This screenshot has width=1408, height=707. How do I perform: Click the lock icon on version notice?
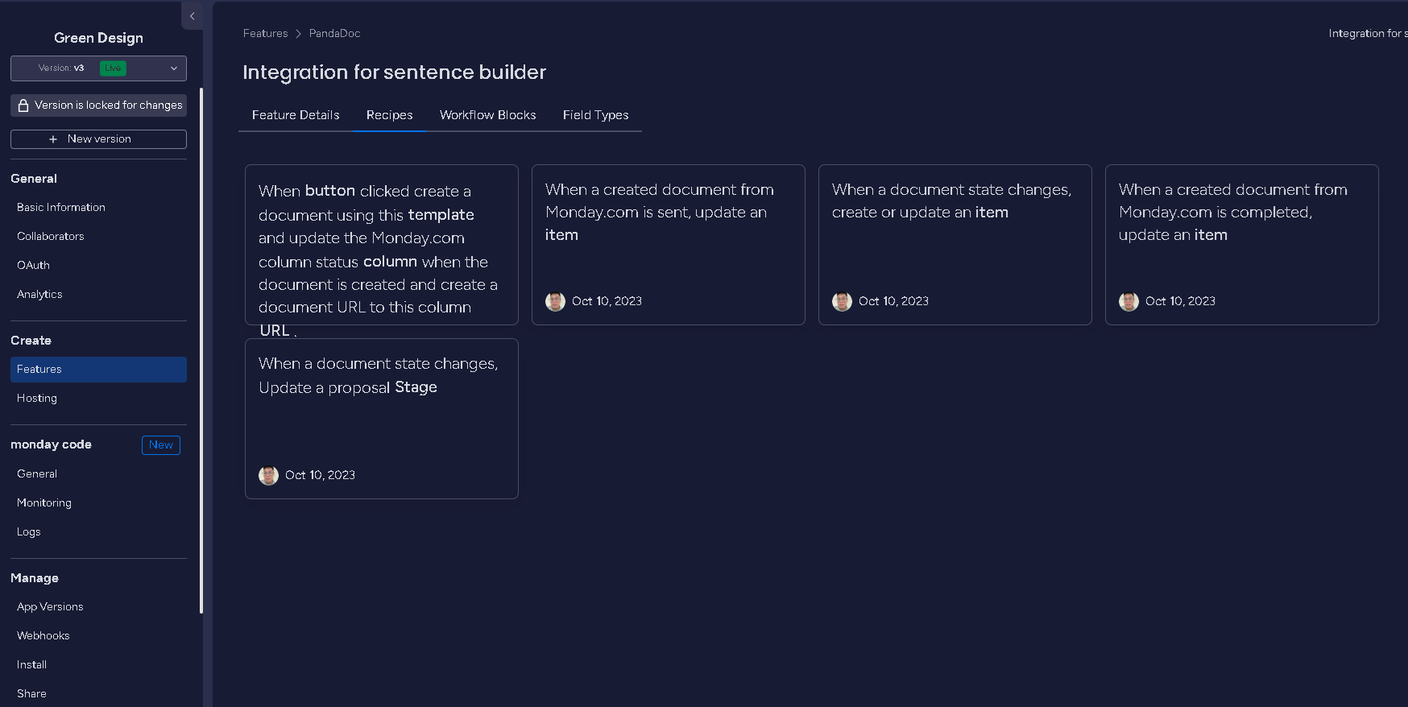pyautogui.click(x=23, y=105)
